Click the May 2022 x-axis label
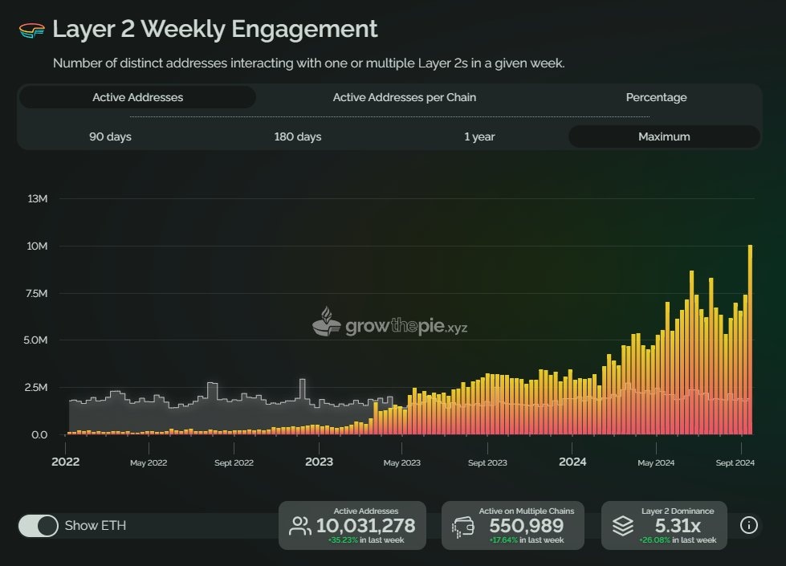This screenshot has height=566, width=786. 149,462
